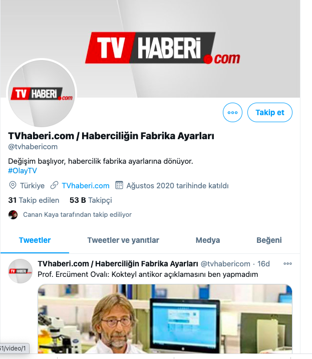
Task: Click the Takip et follow button
Action: 270,113
